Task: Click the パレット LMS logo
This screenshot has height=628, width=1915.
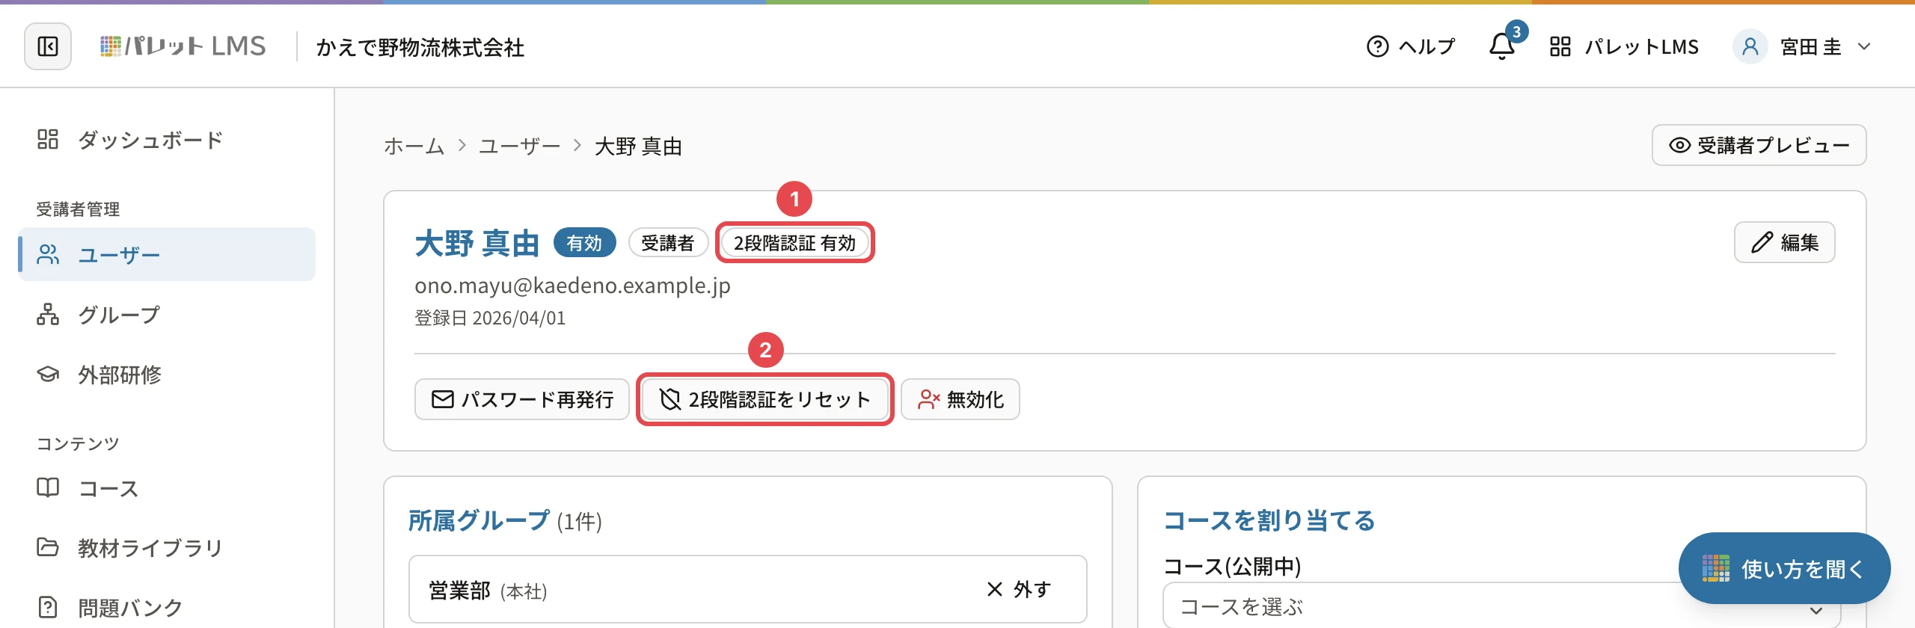Action: coord(183,46)
